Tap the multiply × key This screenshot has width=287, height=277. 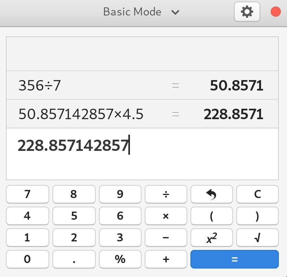(166, 216)
